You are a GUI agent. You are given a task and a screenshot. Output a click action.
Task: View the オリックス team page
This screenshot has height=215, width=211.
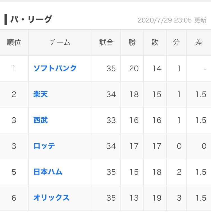51,198
